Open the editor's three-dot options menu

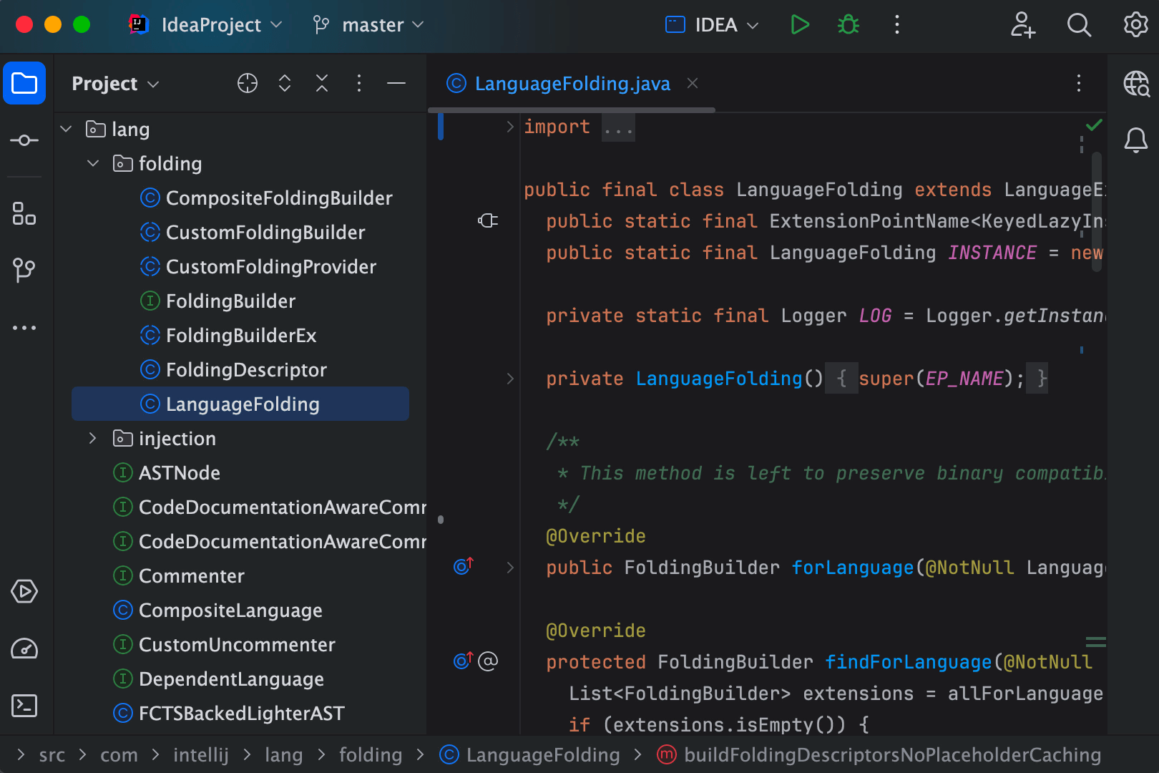pyautogui.click(x=1079, y=84)
